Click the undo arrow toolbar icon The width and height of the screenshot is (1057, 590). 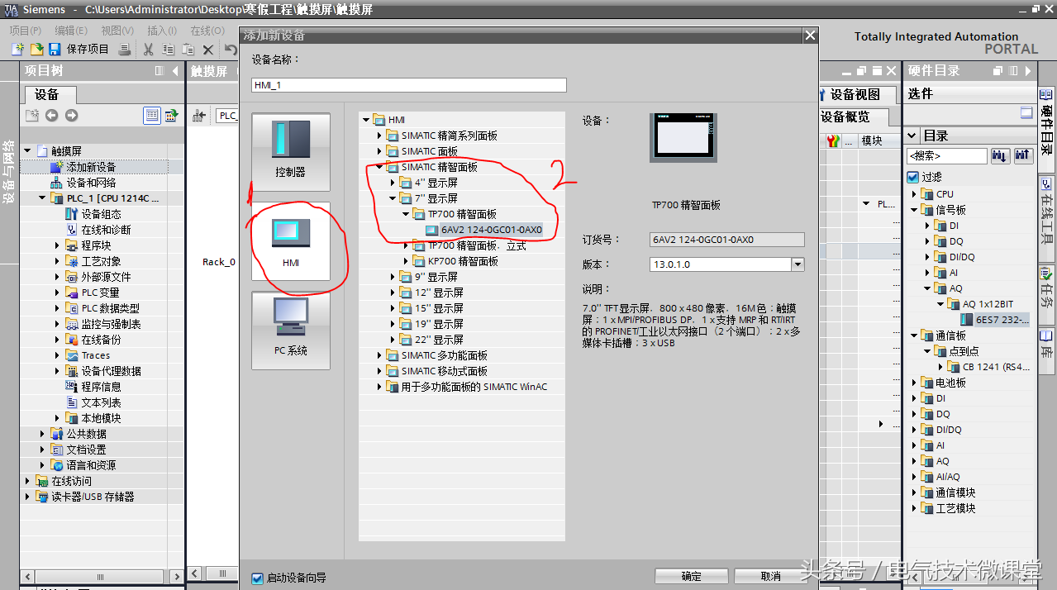point(231,50)
